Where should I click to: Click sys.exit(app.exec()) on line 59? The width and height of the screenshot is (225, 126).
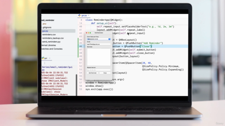99,89
